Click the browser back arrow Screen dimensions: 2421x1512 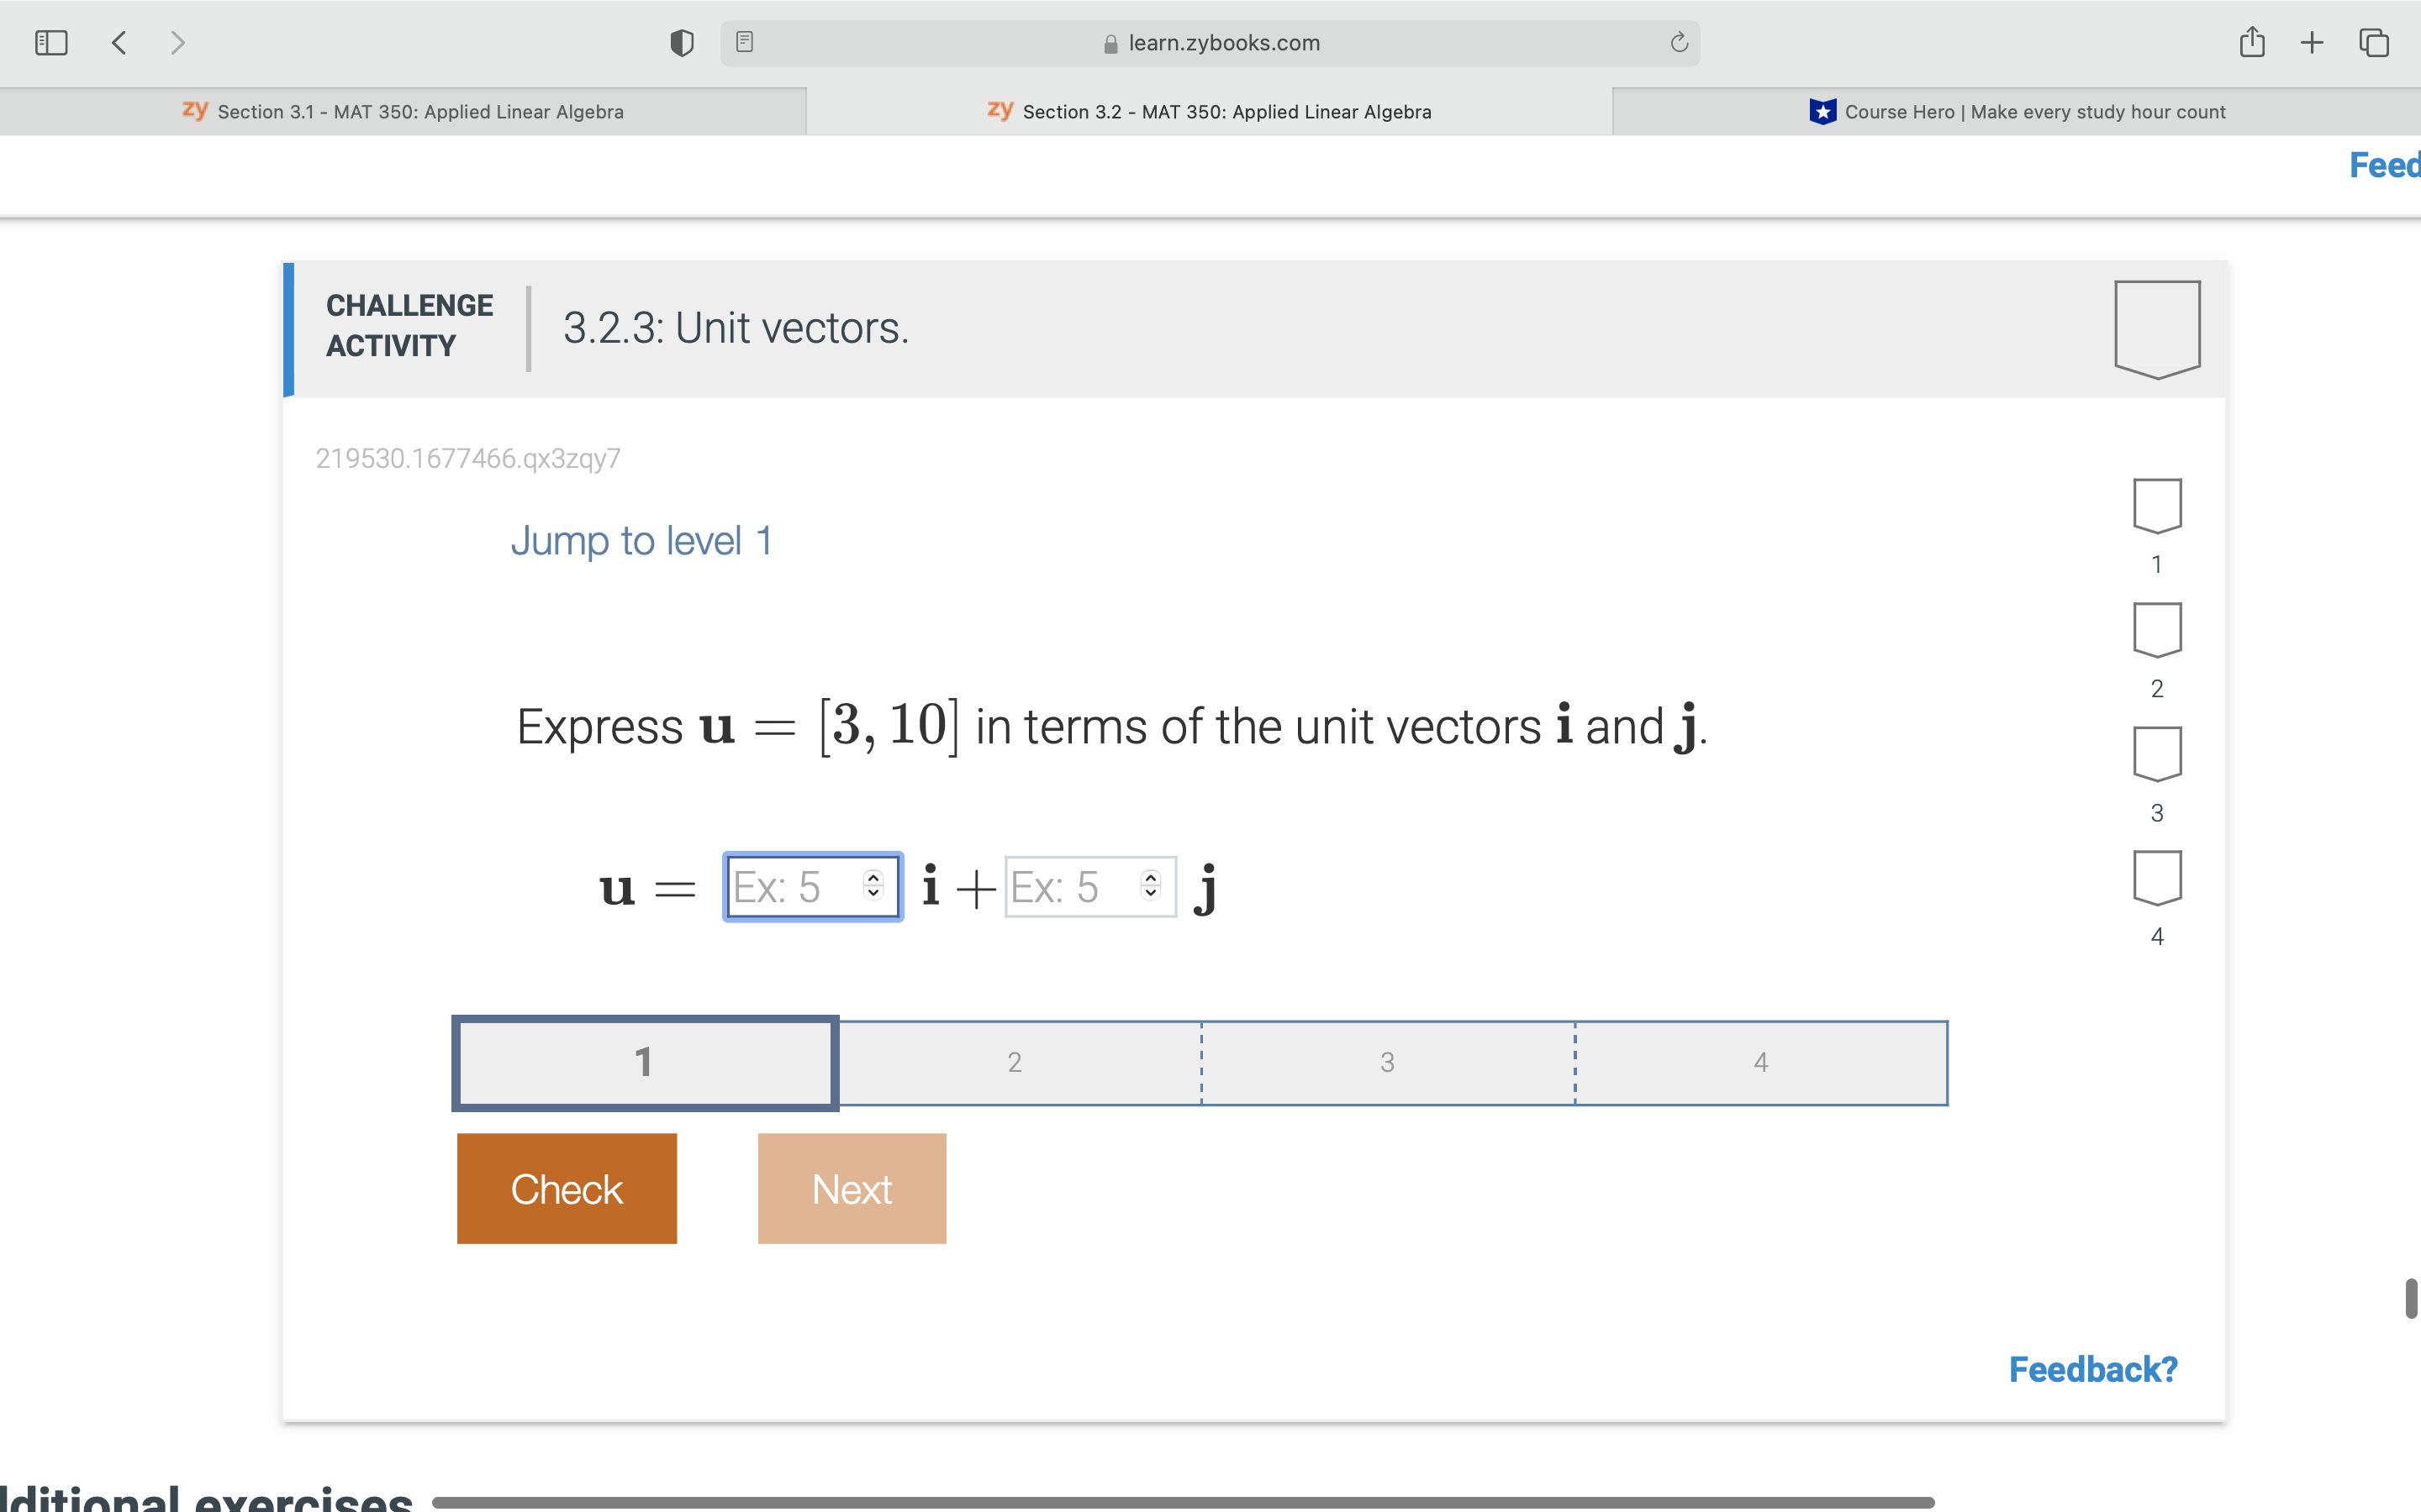point(119,43)
